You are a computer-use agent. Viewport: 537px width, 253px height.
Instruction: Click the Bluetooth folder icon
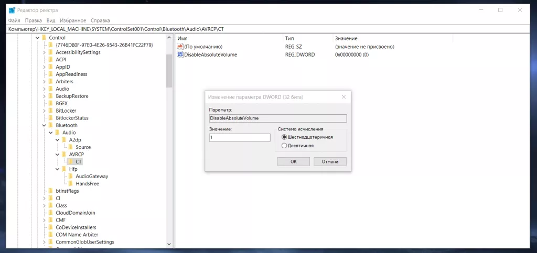(51, 125)
